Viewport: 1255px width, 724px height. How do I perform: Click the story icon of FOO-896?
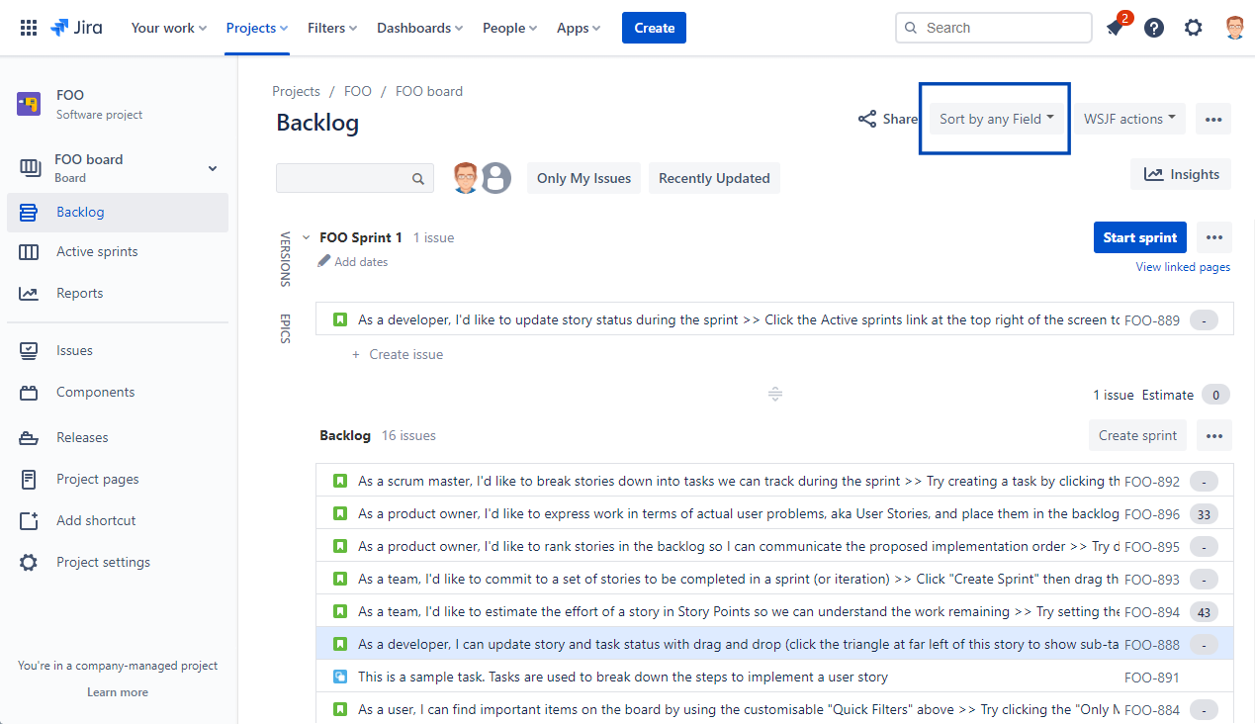[340, 513]
